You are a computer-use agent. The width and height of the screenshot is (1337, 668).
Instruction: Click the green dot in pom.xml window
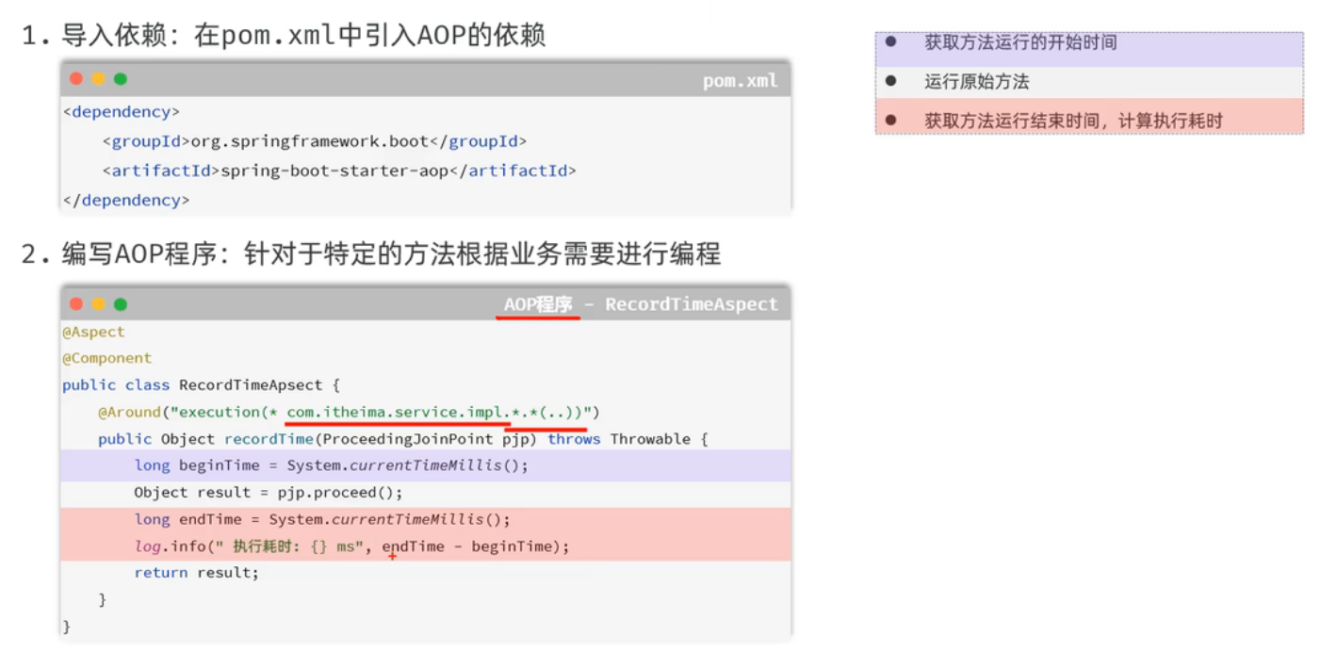pyautogui.click(x=121, y=79)
